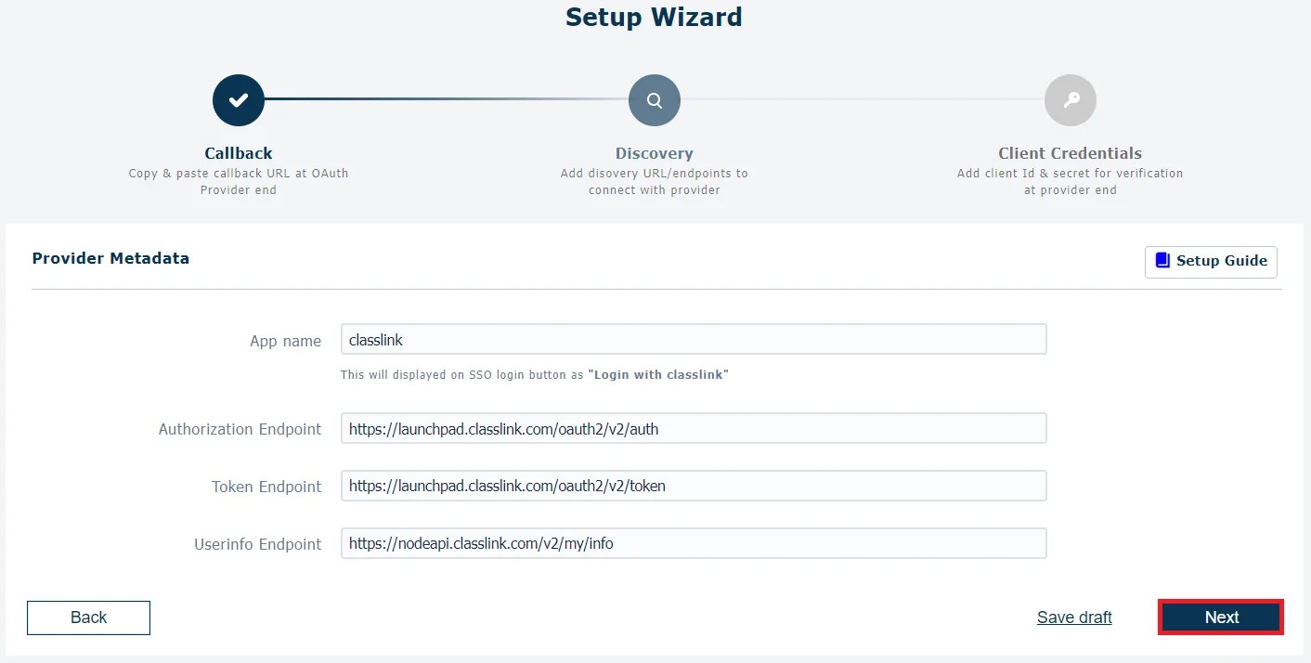1311x663 pixels.
Task: Click the Userinfo Endpoint label
Action: coord(257,544)
